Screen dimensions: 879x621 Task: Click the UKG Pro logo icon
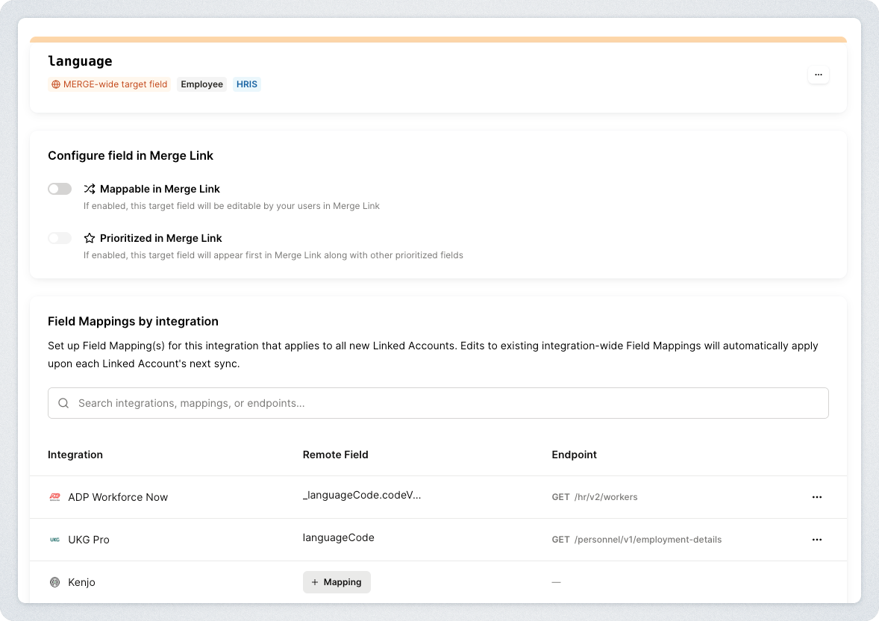point(54,540)
